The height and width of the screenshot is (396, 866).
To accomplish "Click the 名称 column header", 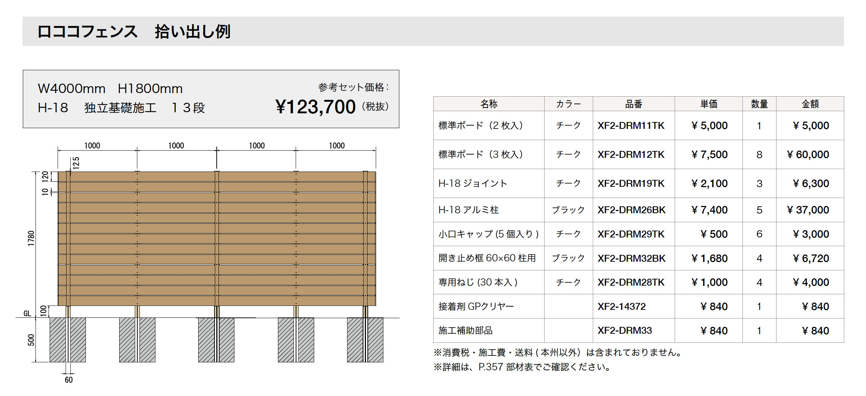I will pos(489,104).
